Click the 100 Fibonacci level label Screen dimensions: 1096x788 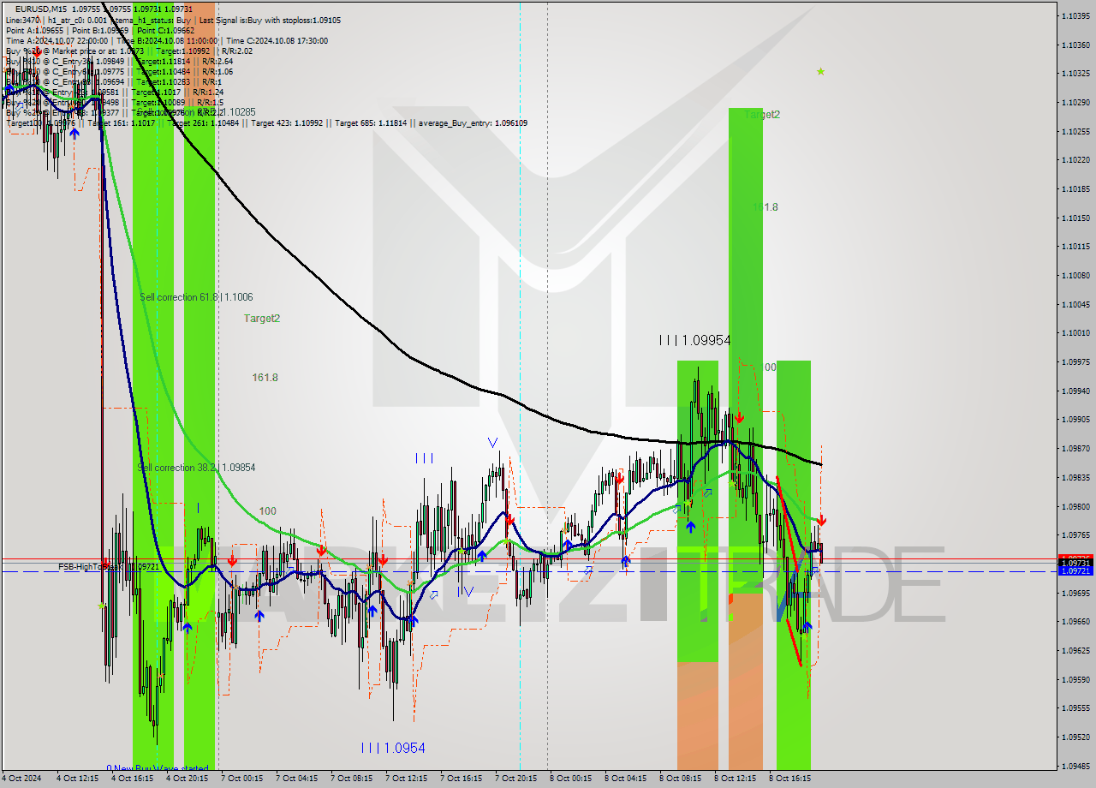[267, 511]
